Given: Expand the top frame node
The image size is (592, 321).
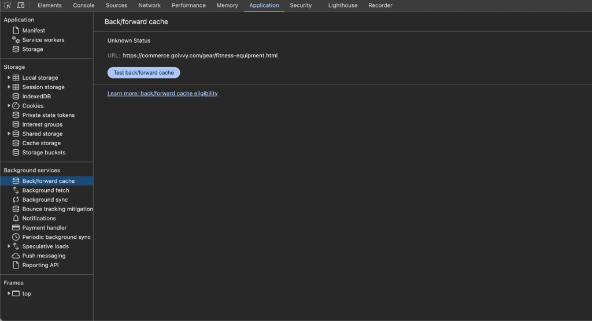Looking at the screenshot, I should [x=9, y=294].
